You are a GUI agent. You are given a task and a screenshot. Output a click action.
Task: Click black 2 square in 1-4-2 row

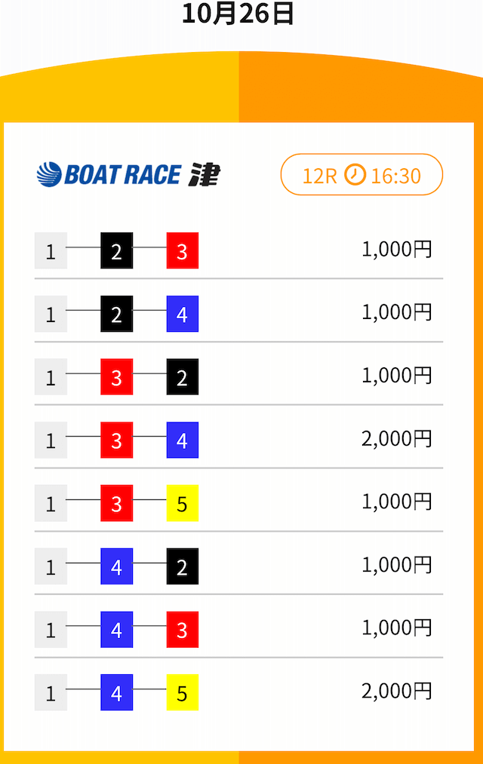(x=182, y=566)
